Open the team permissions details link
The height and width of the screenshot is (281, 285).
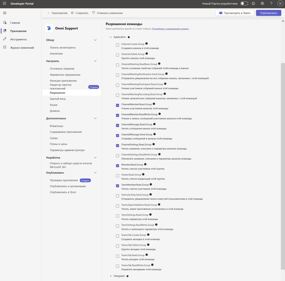pyautogui.click(x=170, y=29)
